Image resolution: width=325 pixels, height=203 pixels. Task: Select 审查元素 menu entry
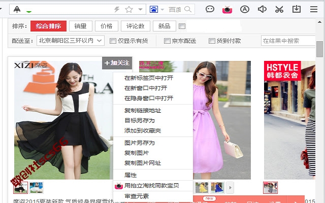coord(153,196)
